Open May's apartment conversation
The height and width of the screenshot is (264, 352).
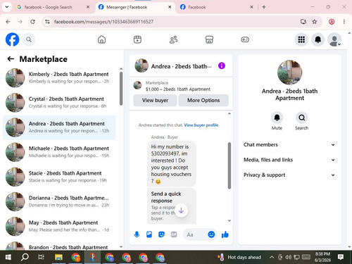click(x=60, y=226)
